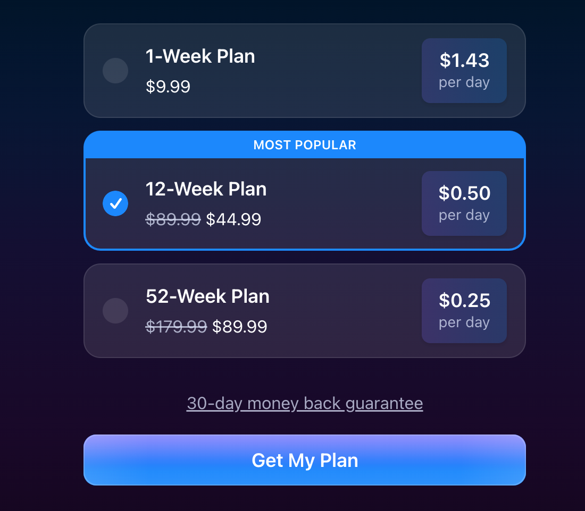Click the crossed-out $179.99 original price
Screen dimensions: 585x511
[x=176, y=327]
